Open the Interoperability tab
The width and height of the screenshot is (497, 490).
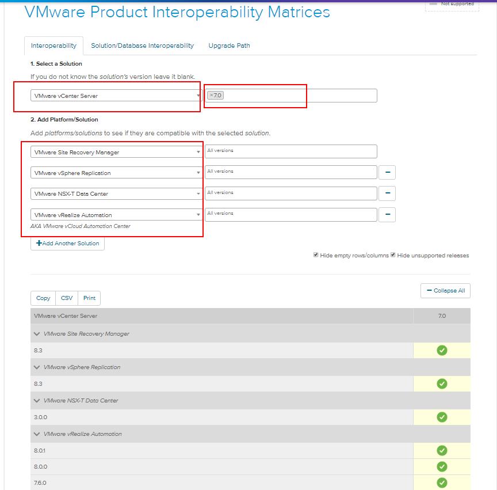(x=53, y=45)
